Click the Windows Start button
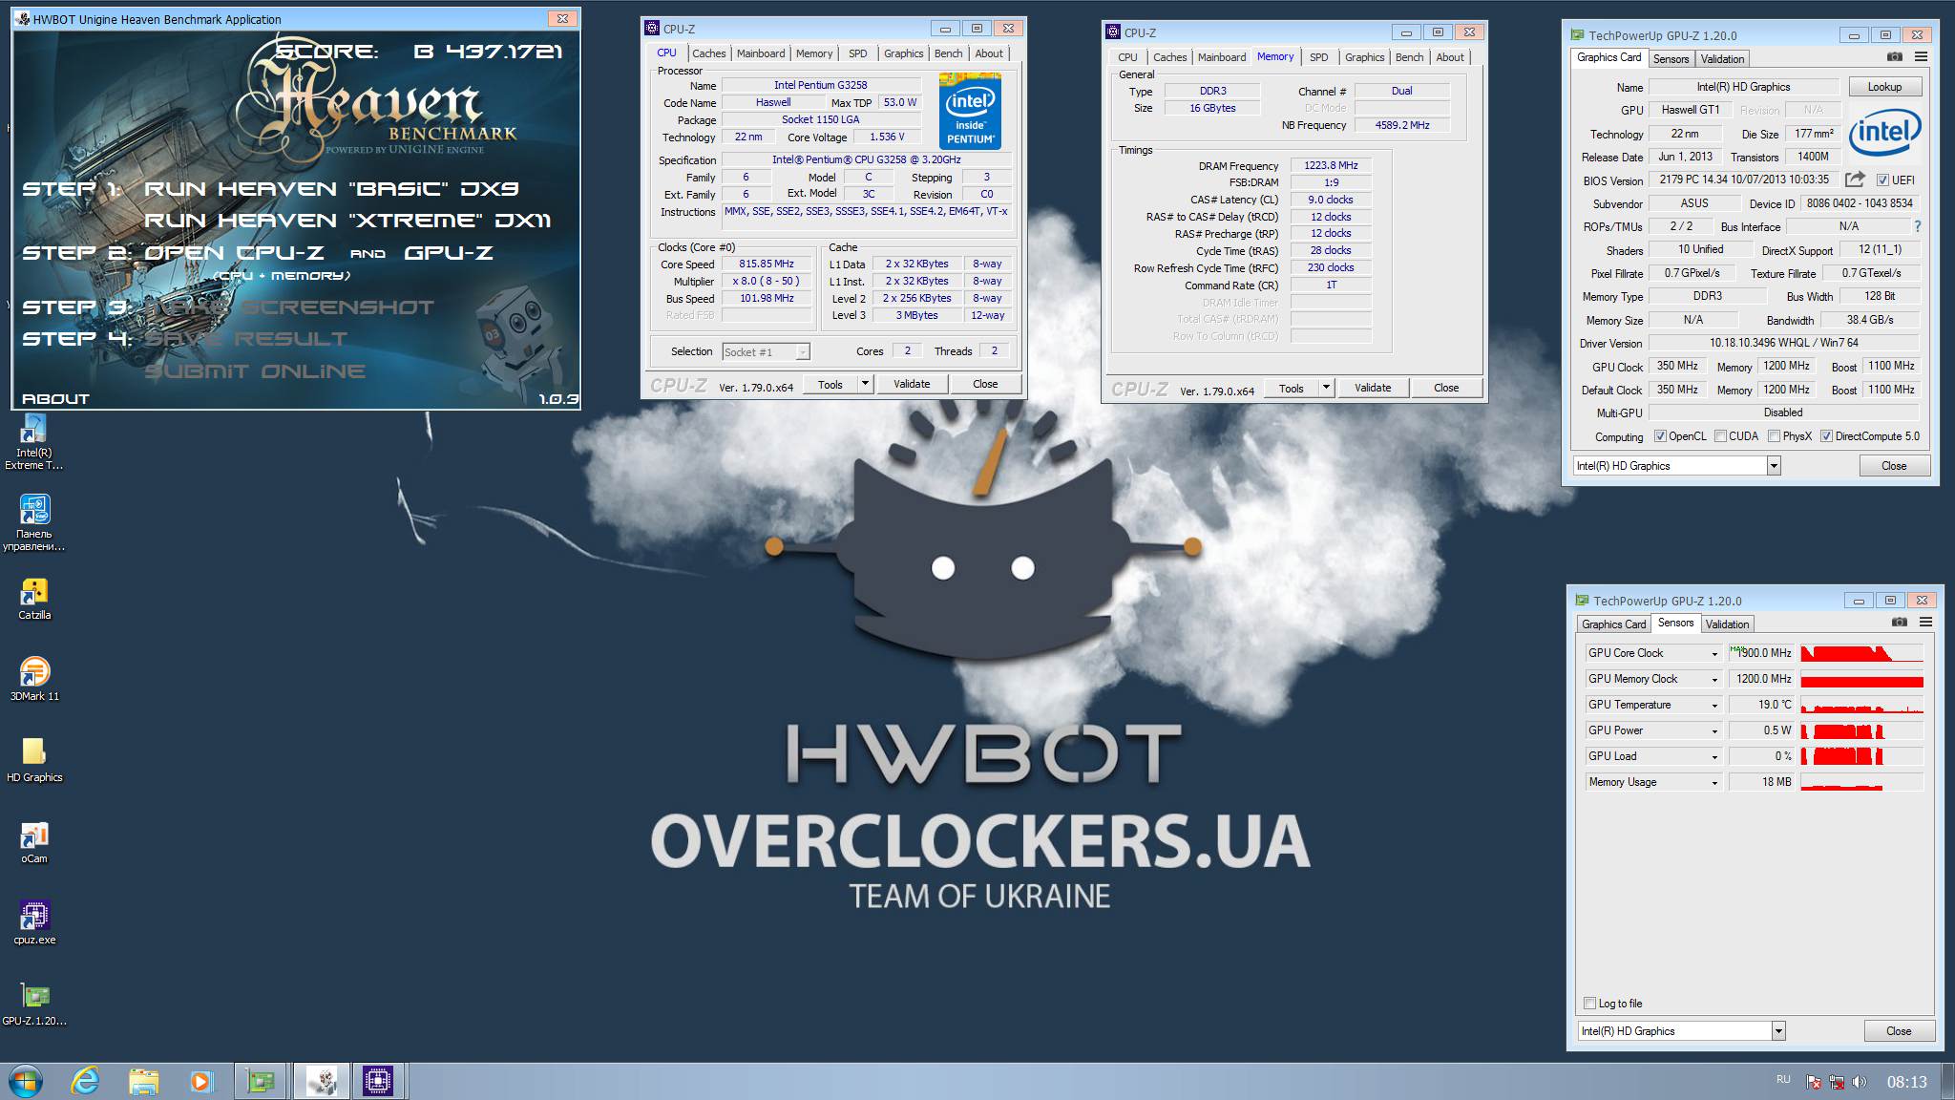The width and height of the screenshot is (1955, 1100). coord(26,1081)
